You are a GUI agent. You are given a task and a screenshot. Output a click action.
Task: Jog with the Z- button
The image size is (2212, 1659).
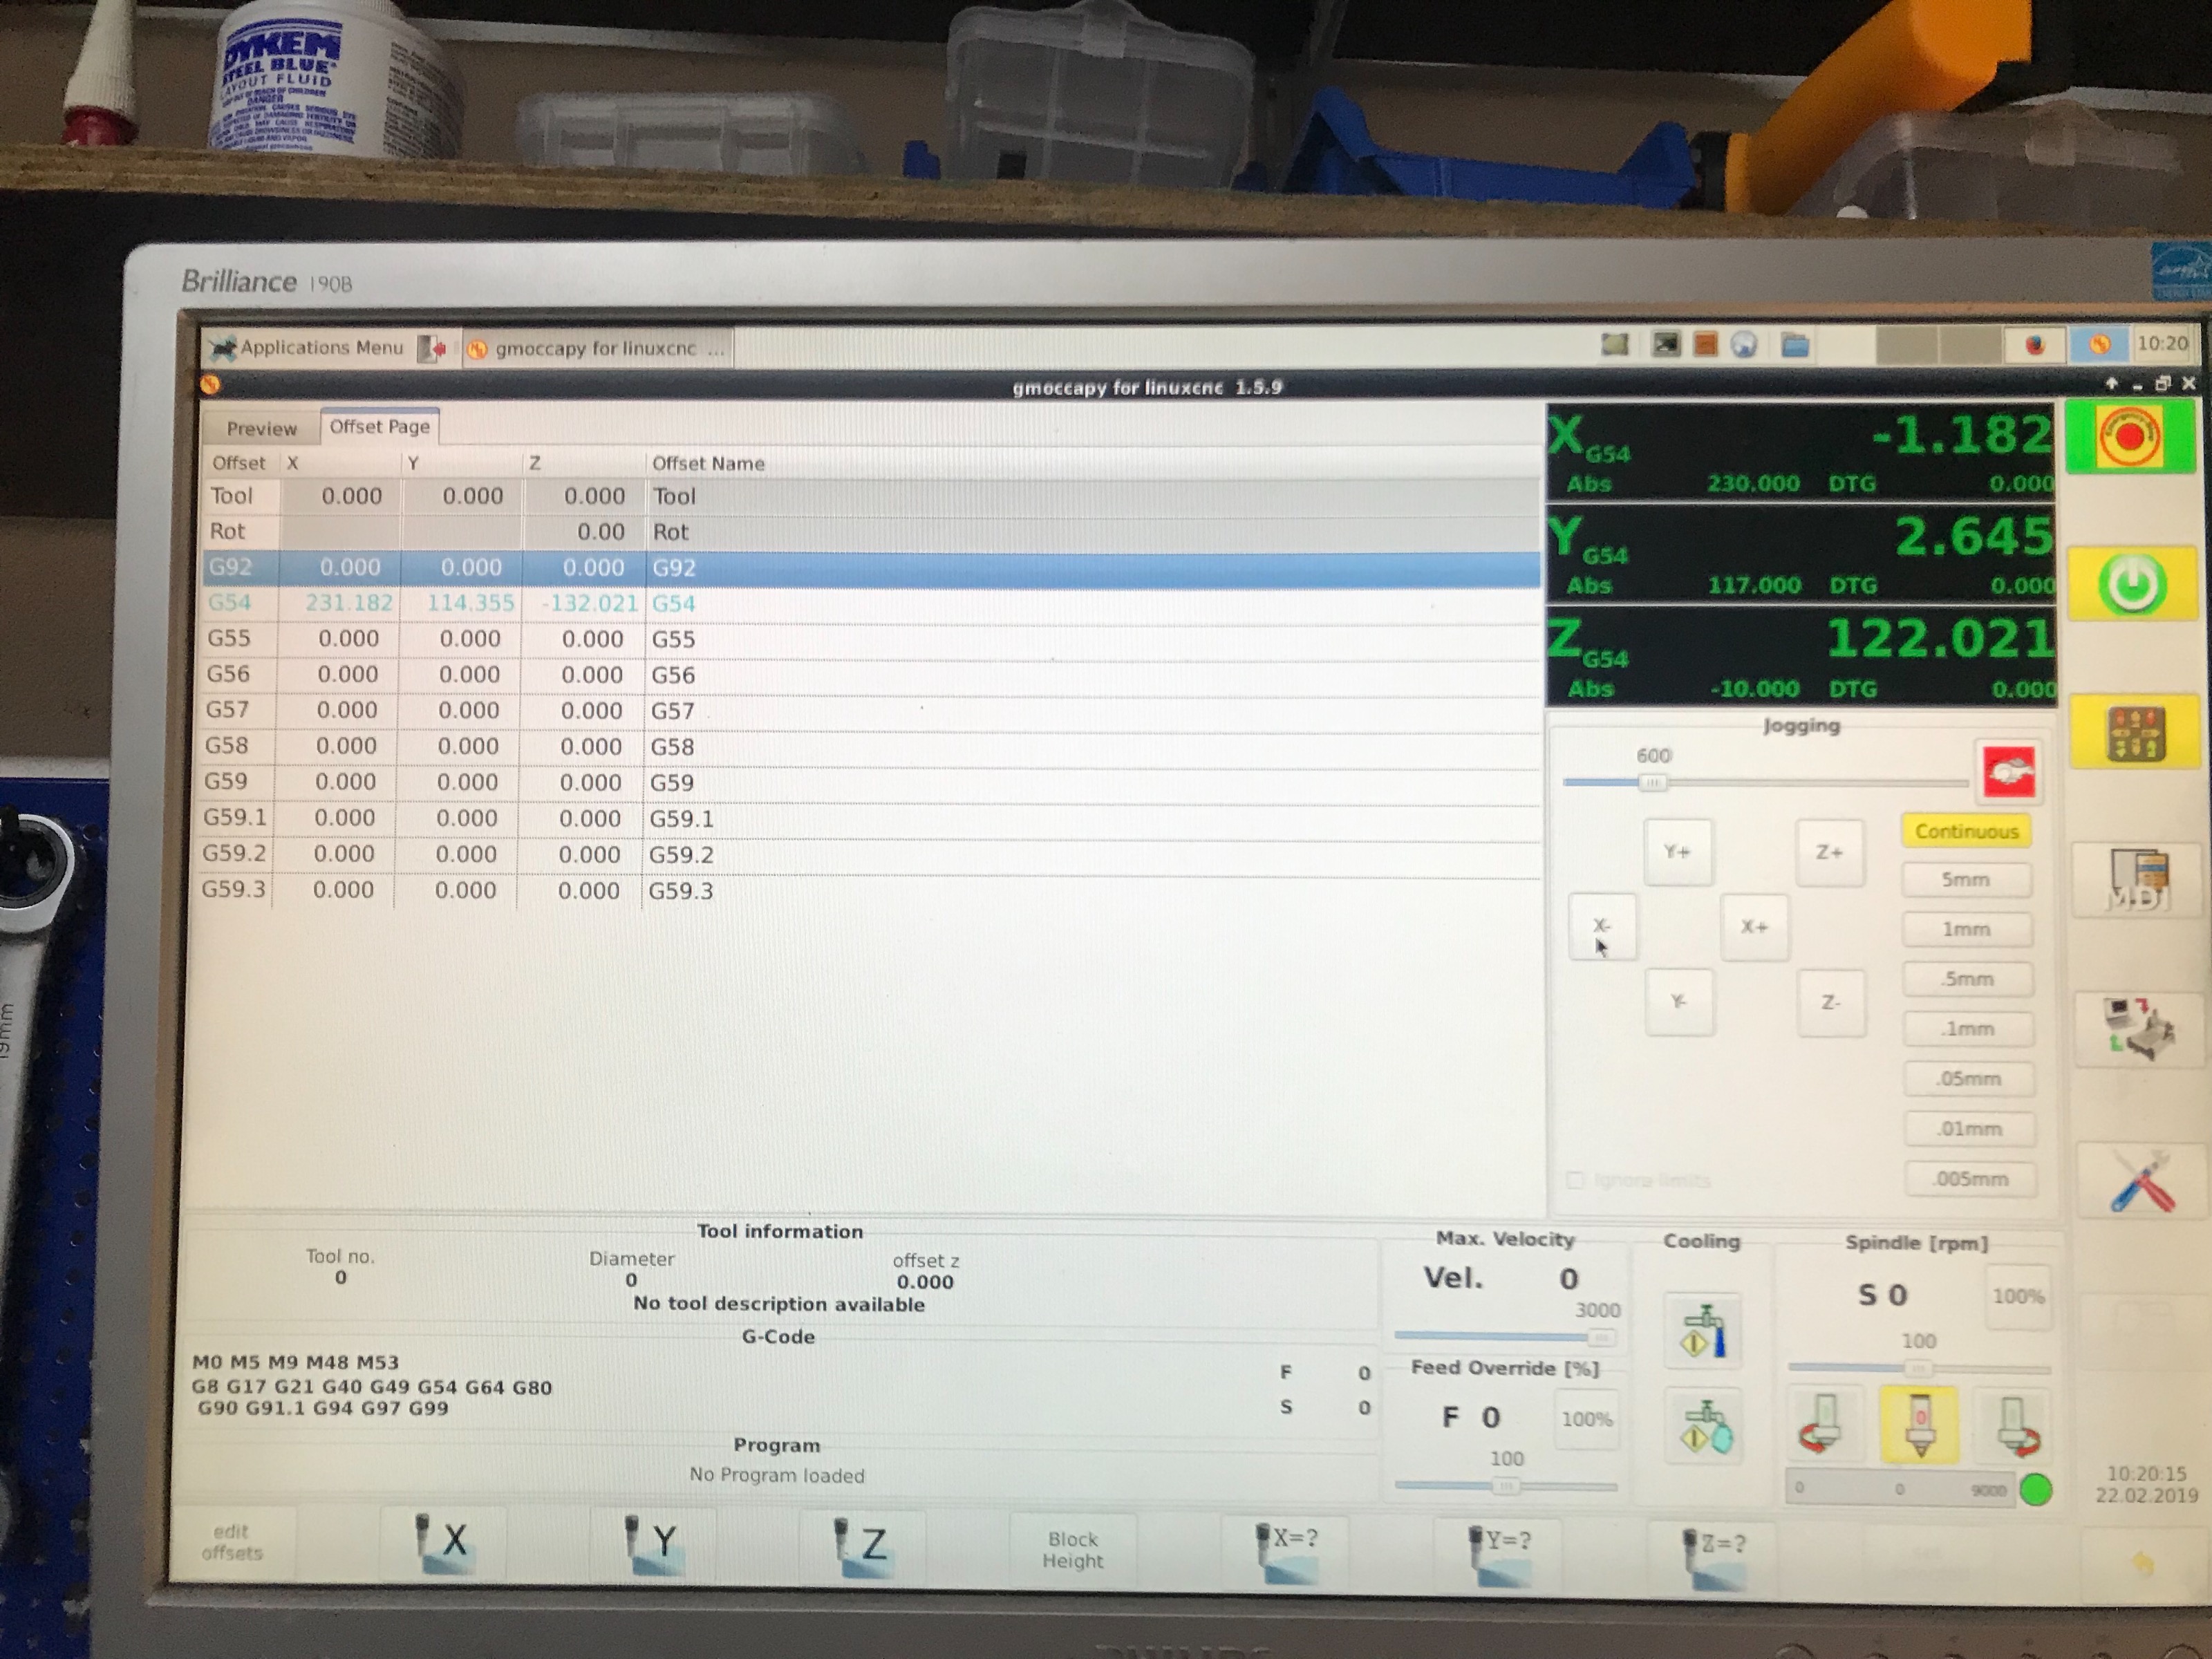1831,1002
